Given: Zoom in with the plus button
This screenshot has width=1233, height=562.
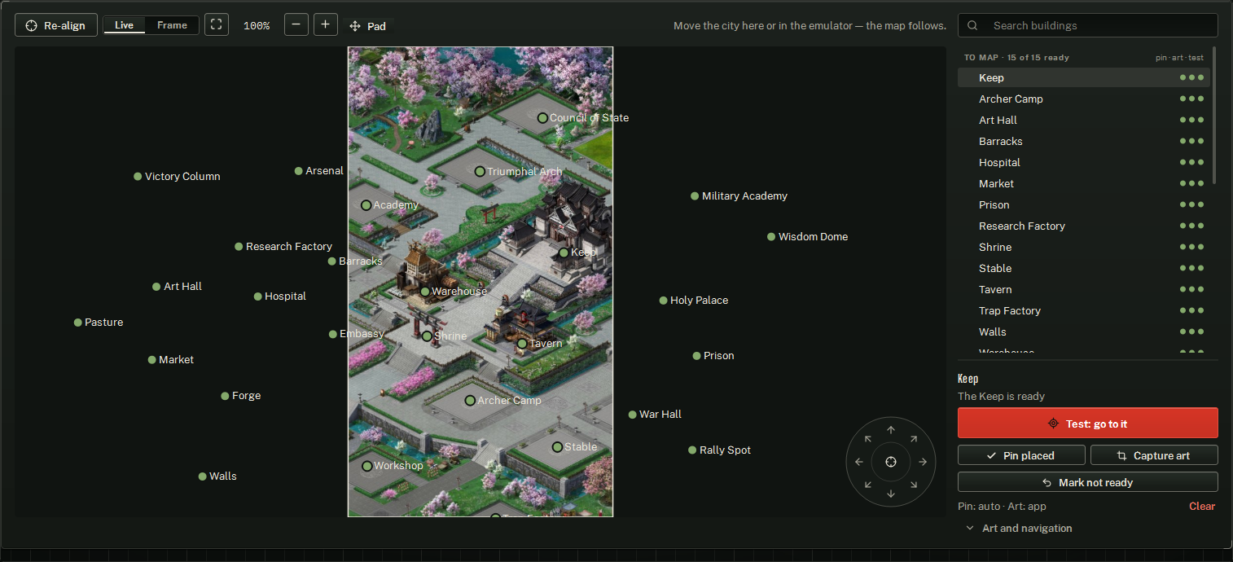Looking at the screenshot, I should point(325,24).
